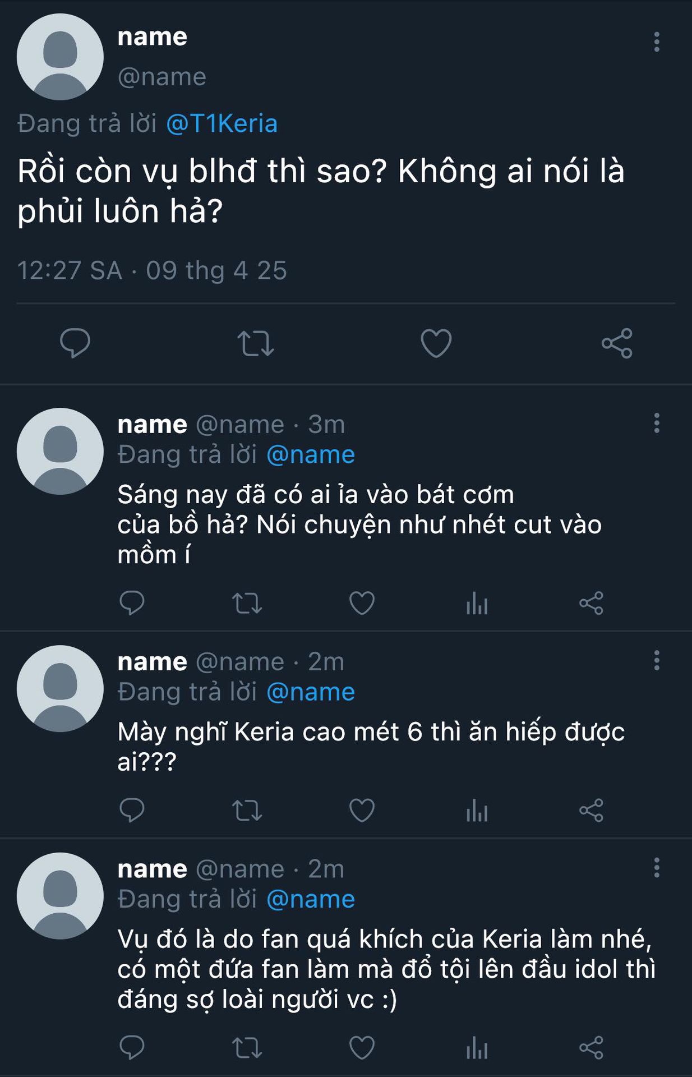
Task: Like the reply starting with "Sáng nay"
Action: (x=362, y=604)
